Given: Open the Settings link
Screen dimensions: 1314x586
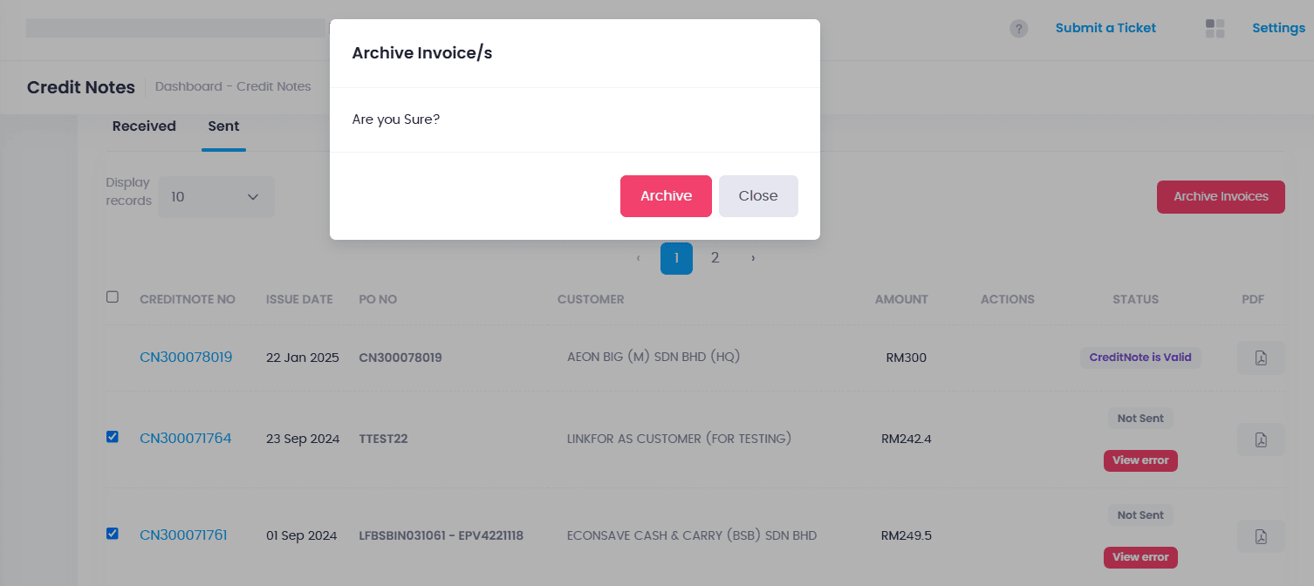Looking at the screenshot, I should point(1278,28).
